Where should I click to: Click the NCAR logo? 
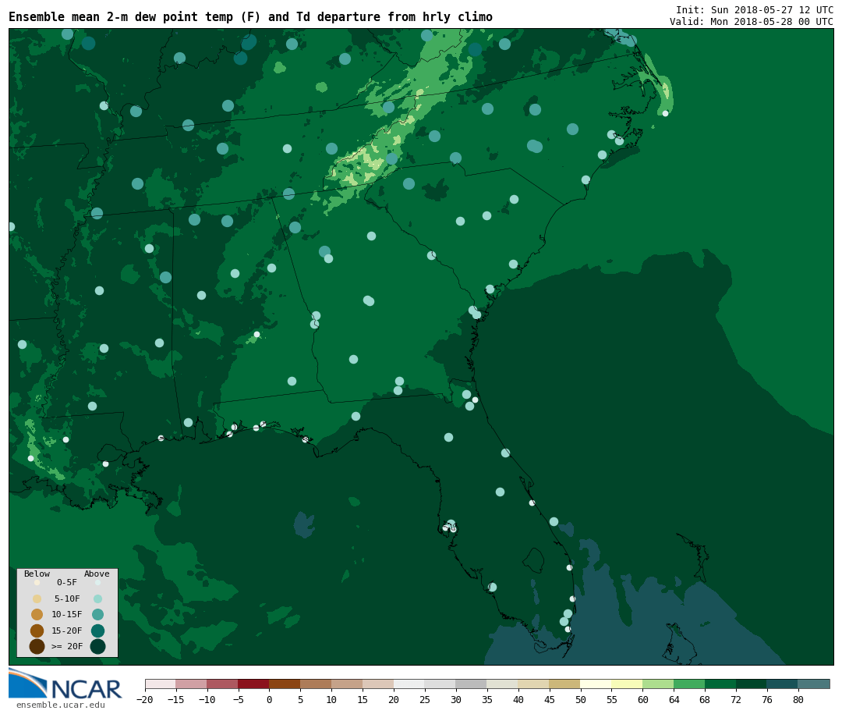[x=65, y=685]
